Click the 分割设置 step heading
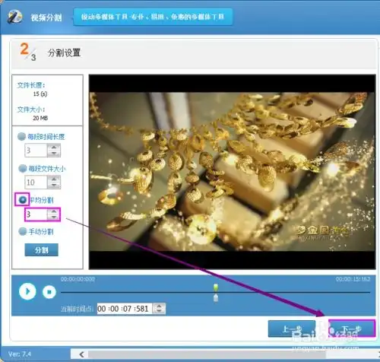This screenshot has width=380, height=362. coord(65,53)
